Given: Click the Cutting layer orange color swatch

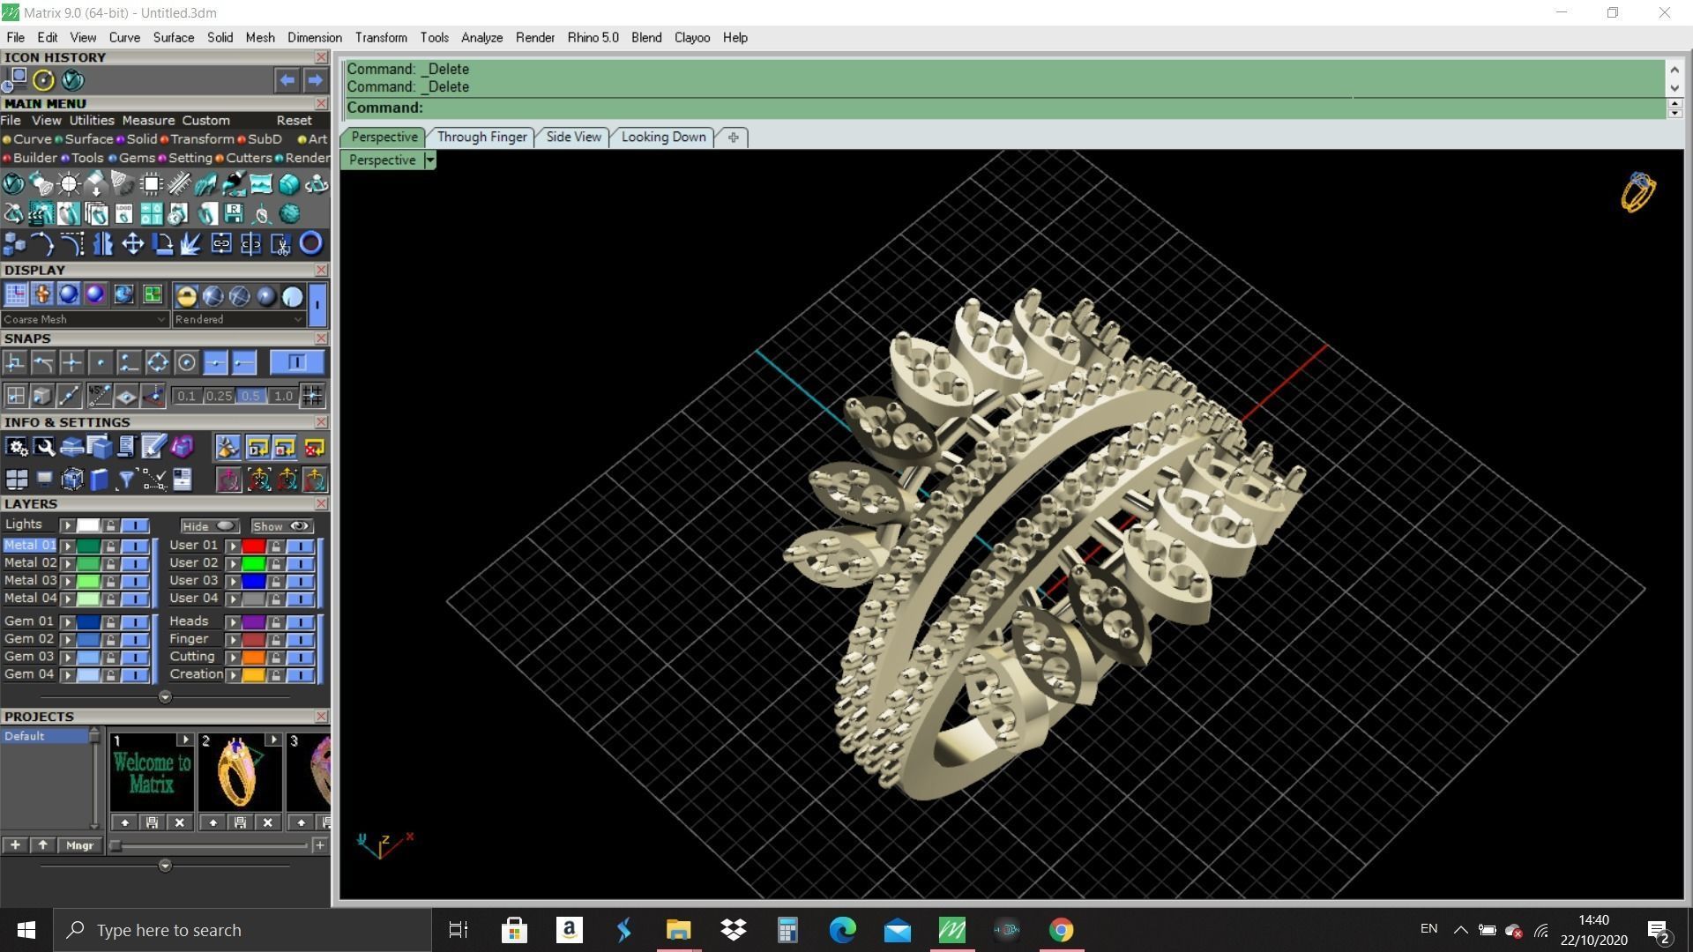Looking at the screenshot, I should tap(254, 658).
